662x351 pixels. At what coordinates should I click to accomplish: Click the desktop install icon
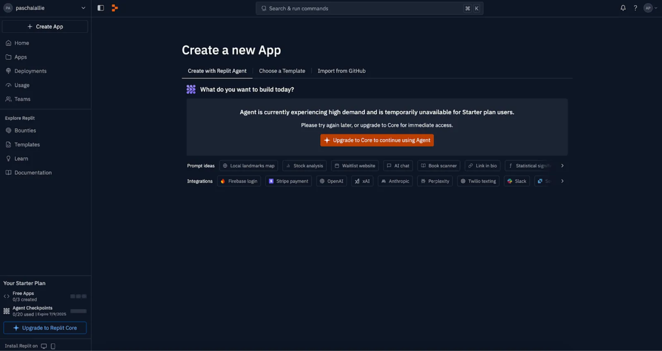(44, 346)
